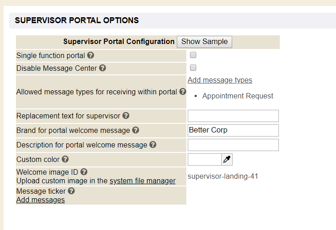This screenshot has height=230, width=336.
Task: Click help icon next to Custom color
Action: coord(65,160)
